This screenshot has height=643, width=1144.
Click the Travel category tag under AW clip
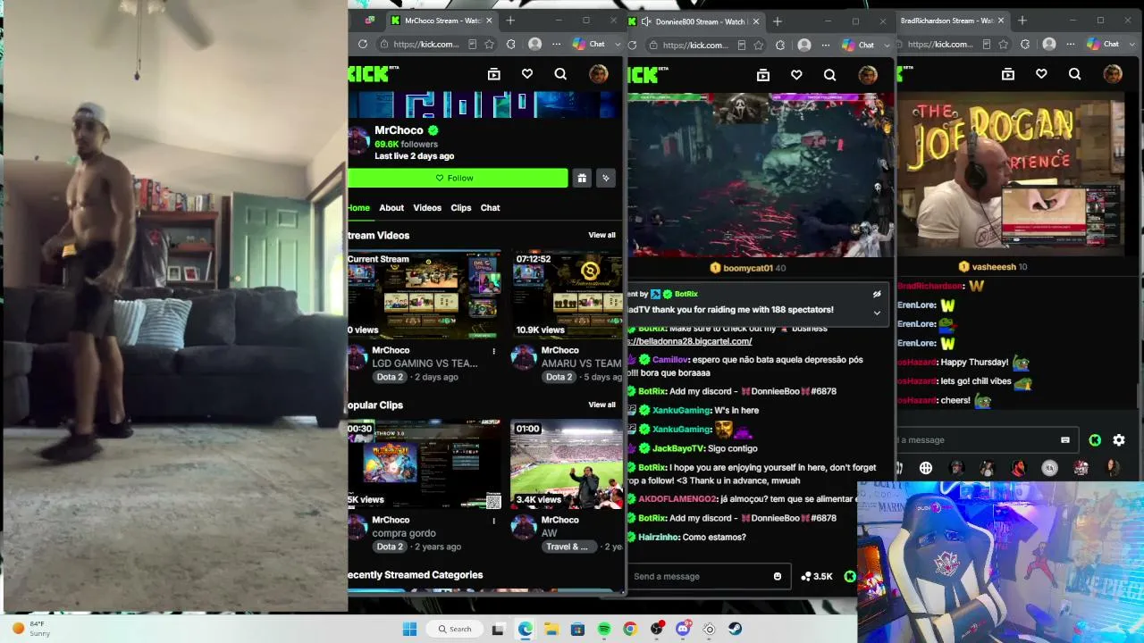click(567, 547)
